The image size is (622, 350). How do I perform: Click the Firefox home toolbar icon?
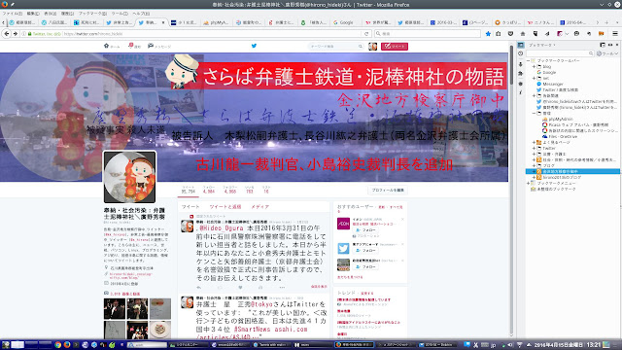[x=523, y=34]
